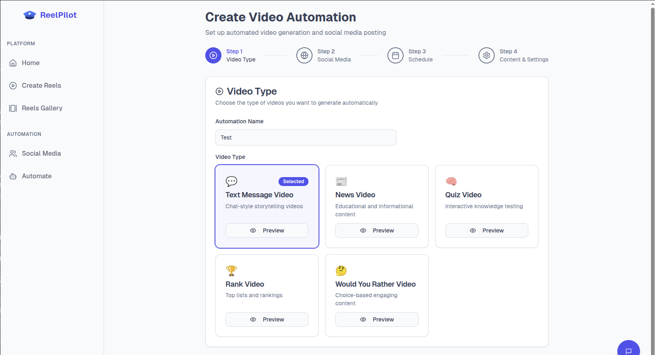The image size is (655, 355).
Task: Click "Interactive knowledge testing" description
Action: (x=484, y=206)
